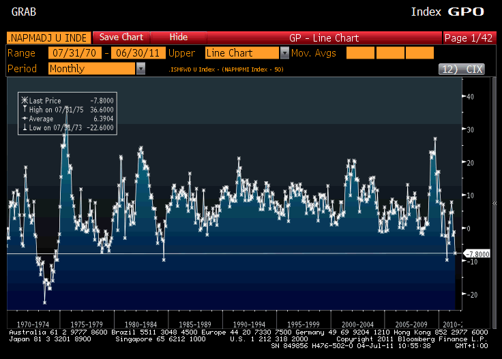Screen dimensions: 502x359
Task: Click the Average marker icon in legend
Action: (24, 118)
